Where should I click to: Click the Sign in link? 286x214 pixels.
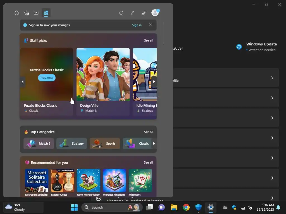(x=137, y=25)
